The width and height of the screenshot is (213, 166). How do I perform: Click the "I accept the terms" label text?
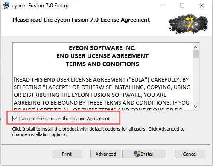coord(64,119)
